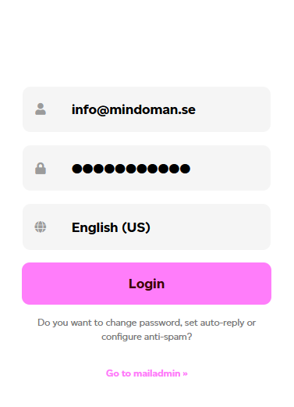Click empty area right of email address
The height and width of the screenshot is (407, 294).
pos(232,109)
